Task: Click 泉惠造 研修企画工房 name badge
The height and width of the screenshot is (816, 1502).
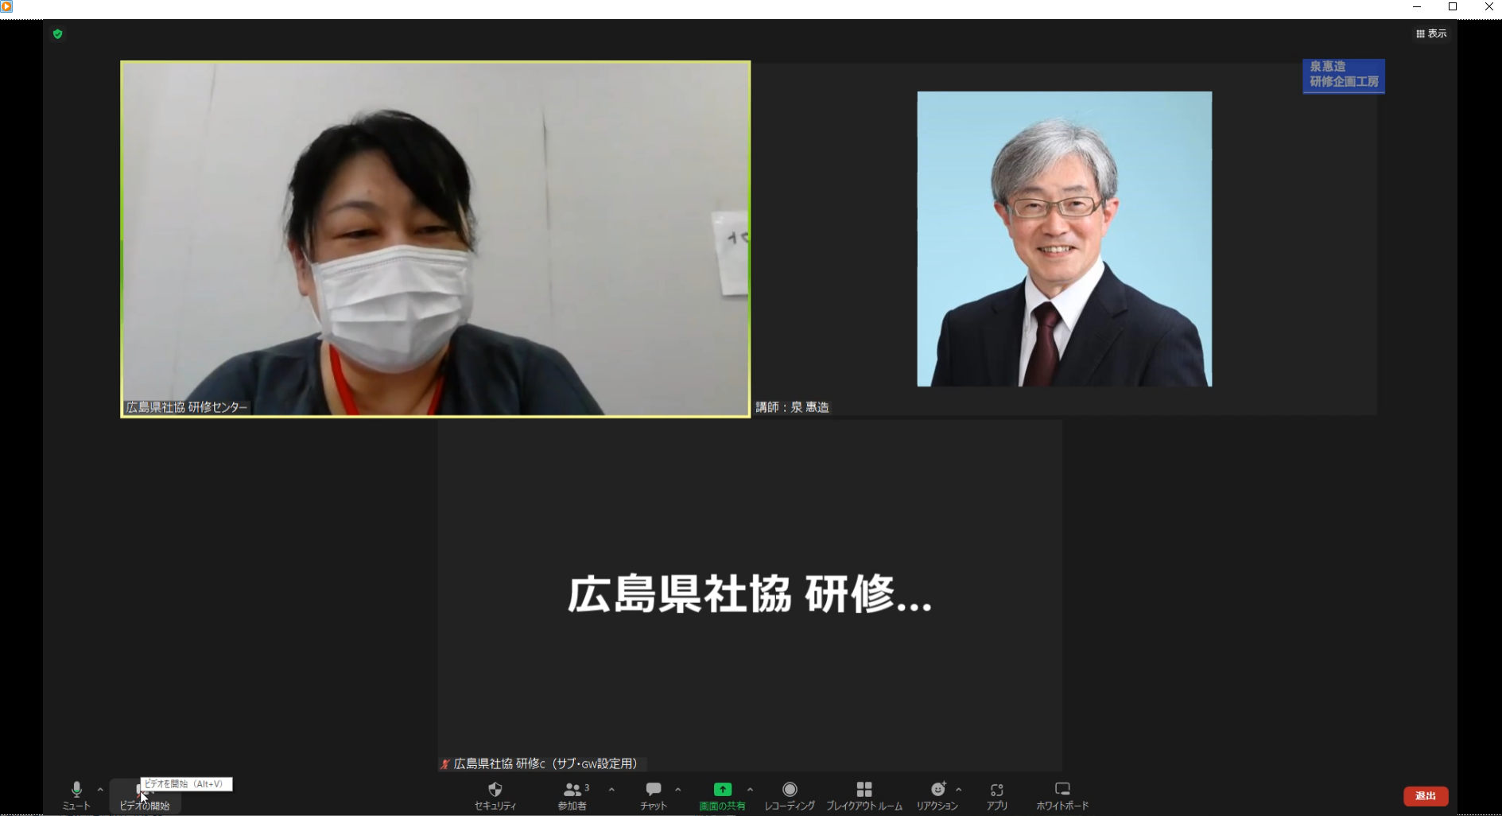Action: pos(1344,75)
